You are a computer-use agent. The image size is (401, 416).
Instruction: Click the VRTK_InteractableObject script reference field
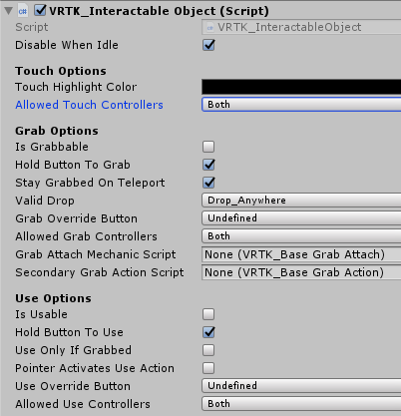301,27
